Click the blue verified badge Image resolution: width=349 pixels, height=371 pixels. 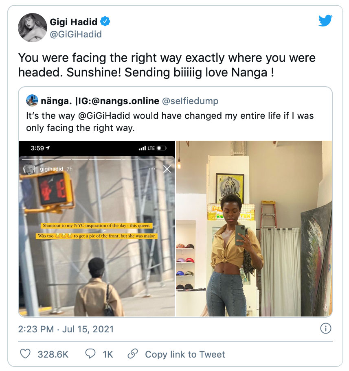pyautogui.click(x=105, y=21)
